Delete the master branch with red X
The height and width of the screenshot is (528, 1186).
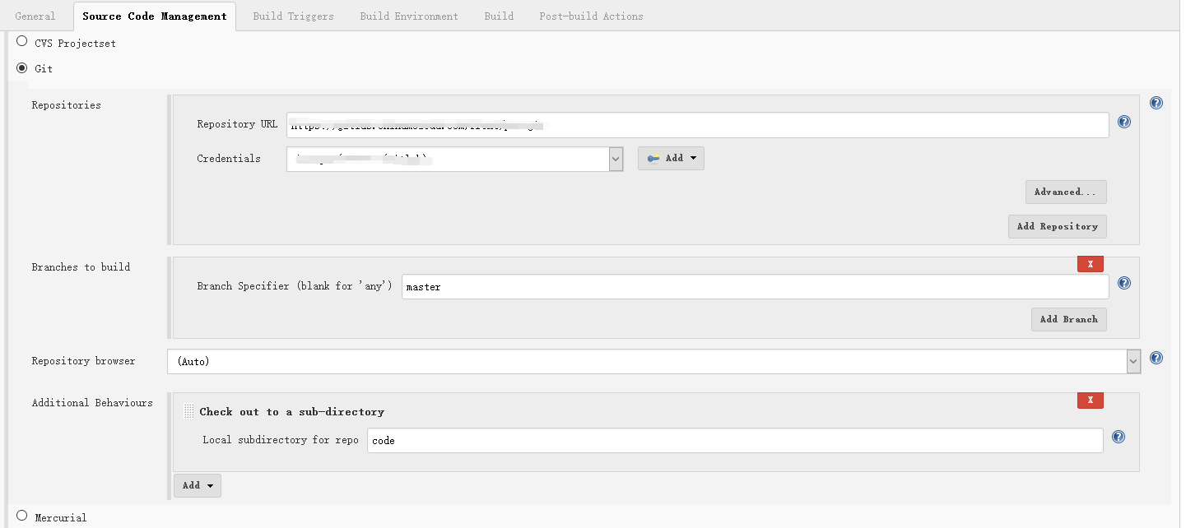(x=1091, y=264)
